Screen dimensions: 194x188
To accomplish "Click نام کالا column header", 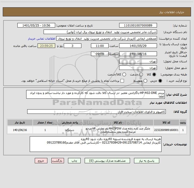I will 118,122.
